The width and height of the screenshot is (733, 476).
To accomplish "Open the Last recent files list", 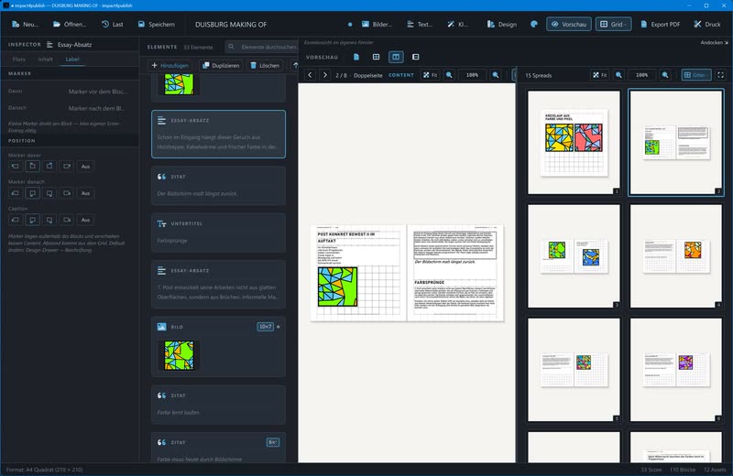I will pos(112,25).
